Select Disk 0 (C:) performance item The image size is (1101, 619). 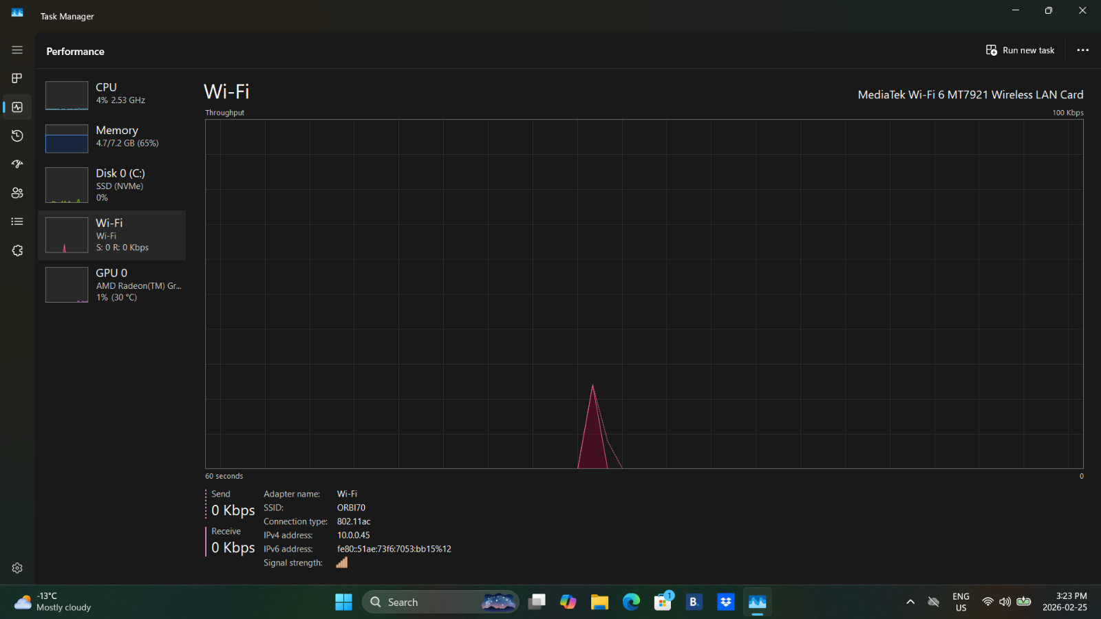pyautogui.click(x=111, y=185)
